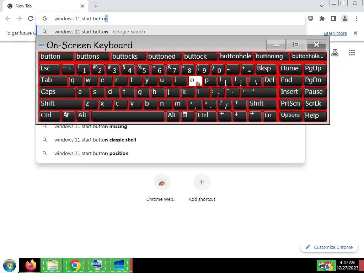Screen dimensions: 364x273
Task: Toggle the right Ctrl key
Action: point(207,116)
